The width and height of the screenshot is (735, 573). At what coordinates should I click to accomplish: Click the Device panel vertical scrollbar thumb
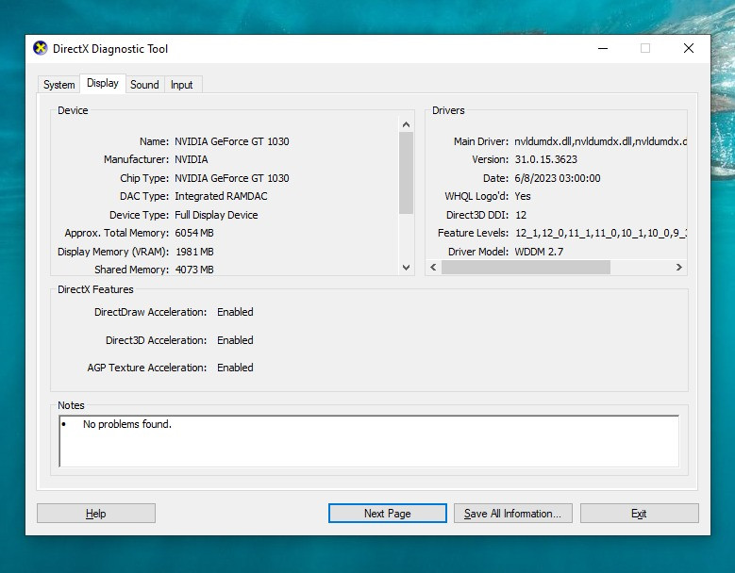pyautogui.click(x=407, y=172)
